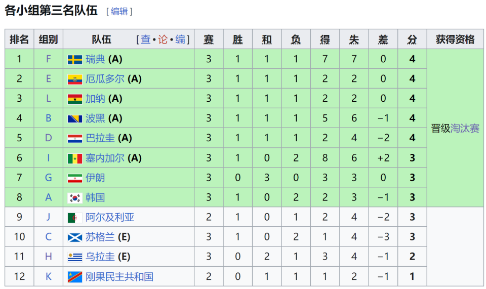Open group K link in last row
The width and height of the screenshot is (486, 289).
pyautogui.click(x=49, y=277)
